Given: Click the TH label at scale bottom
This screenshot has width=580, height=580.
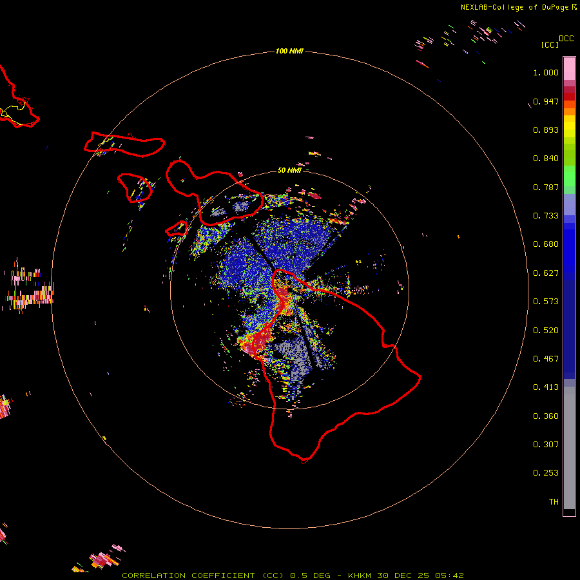Looking at the screenshot, I should pos(554,502).
